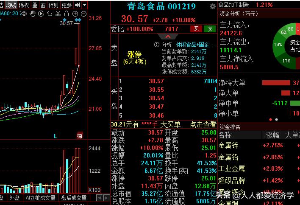Click the 工业金属 ranking row
Image resolution: width=300 pixels, height=205 pixels.
coord(259,169)
